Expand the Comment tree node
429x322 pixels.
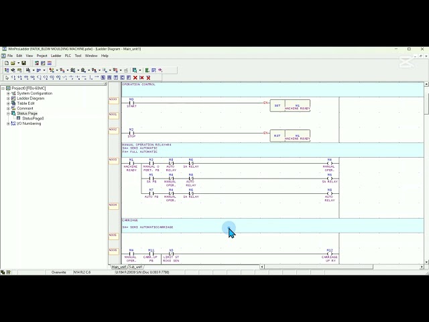(8, 109)
